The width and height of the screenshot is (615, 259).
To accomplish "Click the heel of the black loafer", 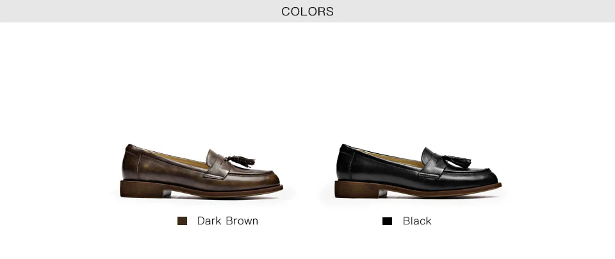I will 356,189.
